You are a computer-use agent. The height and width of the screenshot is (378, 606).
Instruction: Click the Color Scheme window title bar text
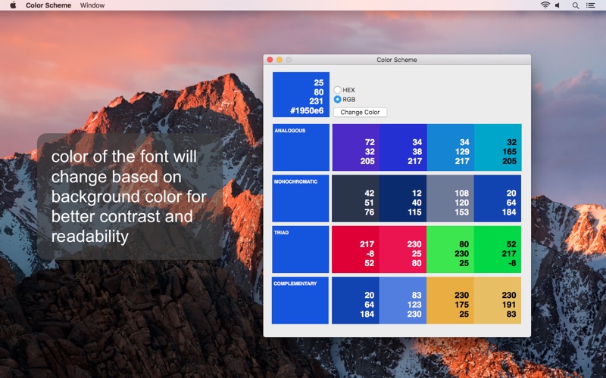click(x=396, y=60)
